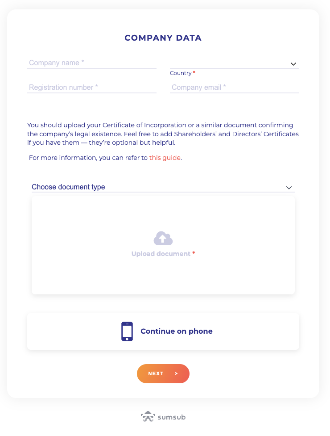Focus the Company name field
Screen dimensions: 330x436
click(91, 63)
